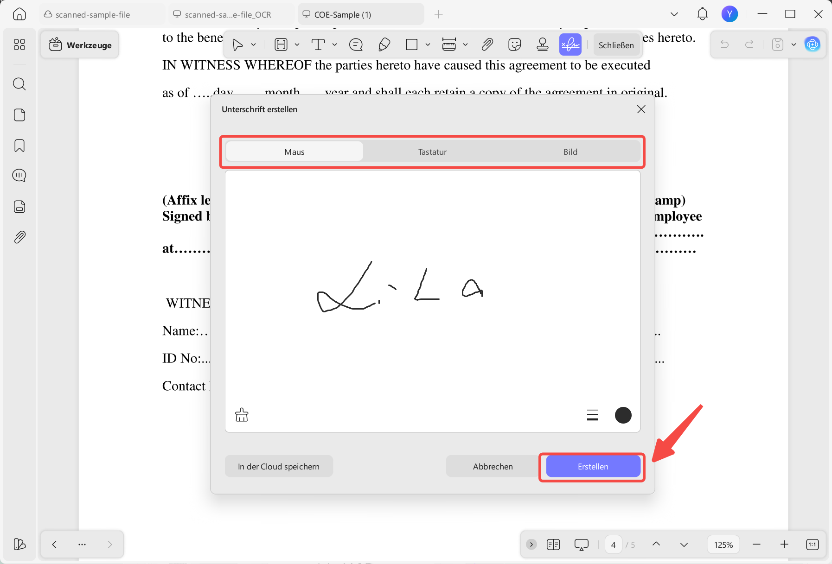This screenshot has width=832, height=564.
Task: Click the Schließen toolbar button
Action: (x=616, y=45)
